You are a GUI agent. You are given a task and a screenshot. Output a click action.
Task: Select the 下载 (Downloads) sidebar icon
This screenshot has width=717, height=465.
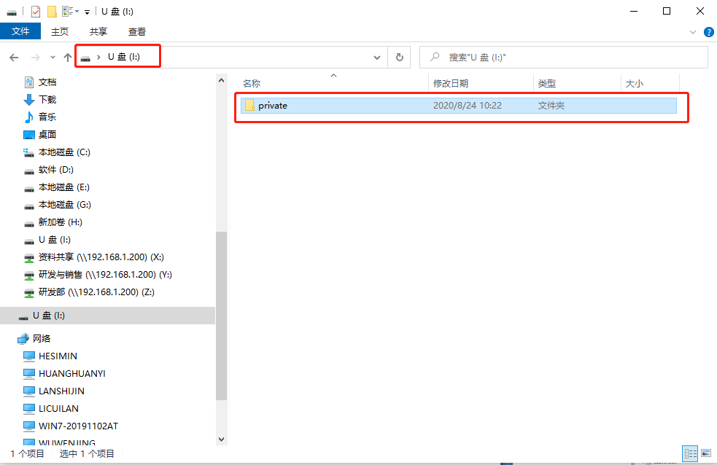[x=27, y=99]
